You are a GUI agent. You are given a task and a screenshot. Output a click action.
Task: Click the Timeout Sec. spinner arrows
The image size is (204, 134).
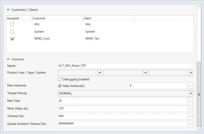[x=190, y=116]
